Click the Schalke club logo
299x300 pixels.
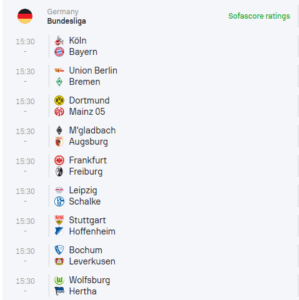[59, 201]
